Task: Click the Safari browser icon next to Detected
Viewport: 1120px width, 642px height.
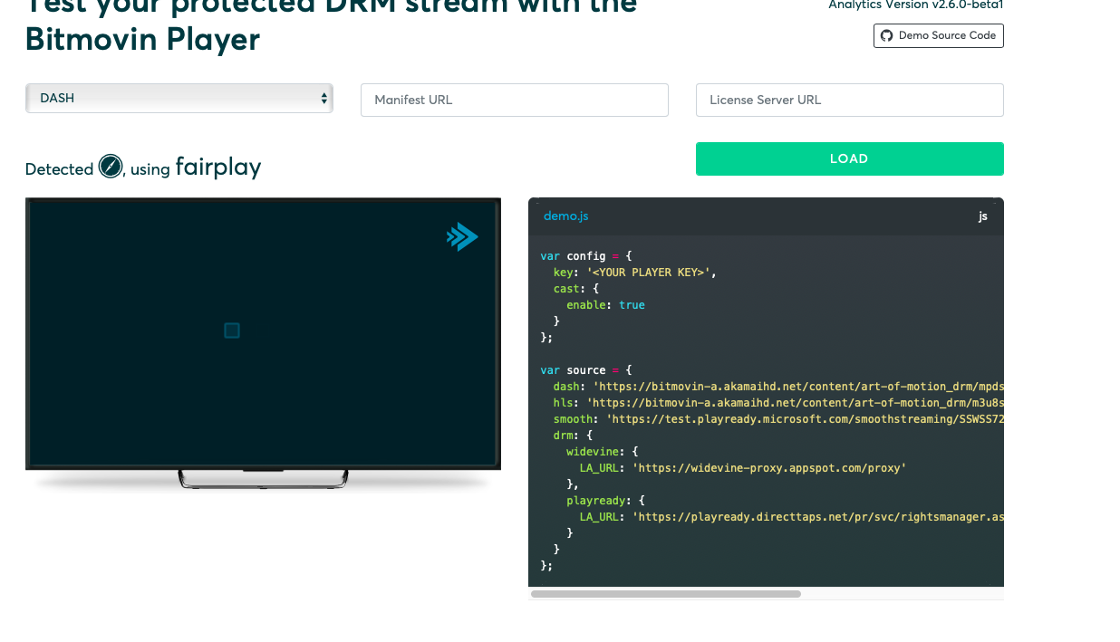Action: tap(111, 167)
